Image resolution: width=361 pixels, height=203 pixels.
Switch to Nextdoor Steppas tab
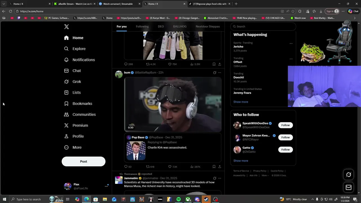pyautogui.click(x=208, y=27)
